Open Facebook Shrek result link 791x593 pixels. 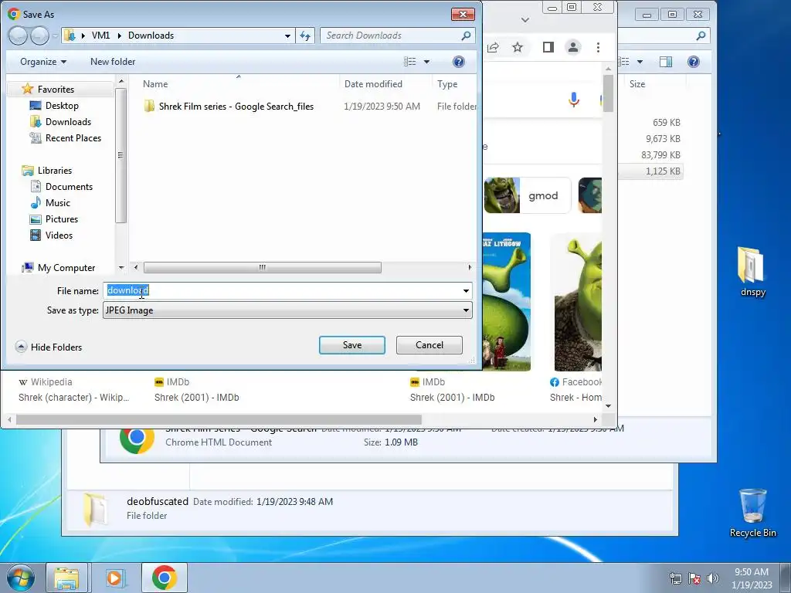coord(575,398)
